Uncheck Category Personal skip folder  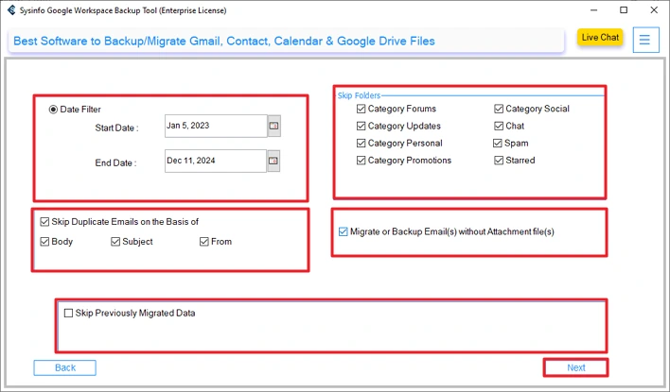click(361, 143)
